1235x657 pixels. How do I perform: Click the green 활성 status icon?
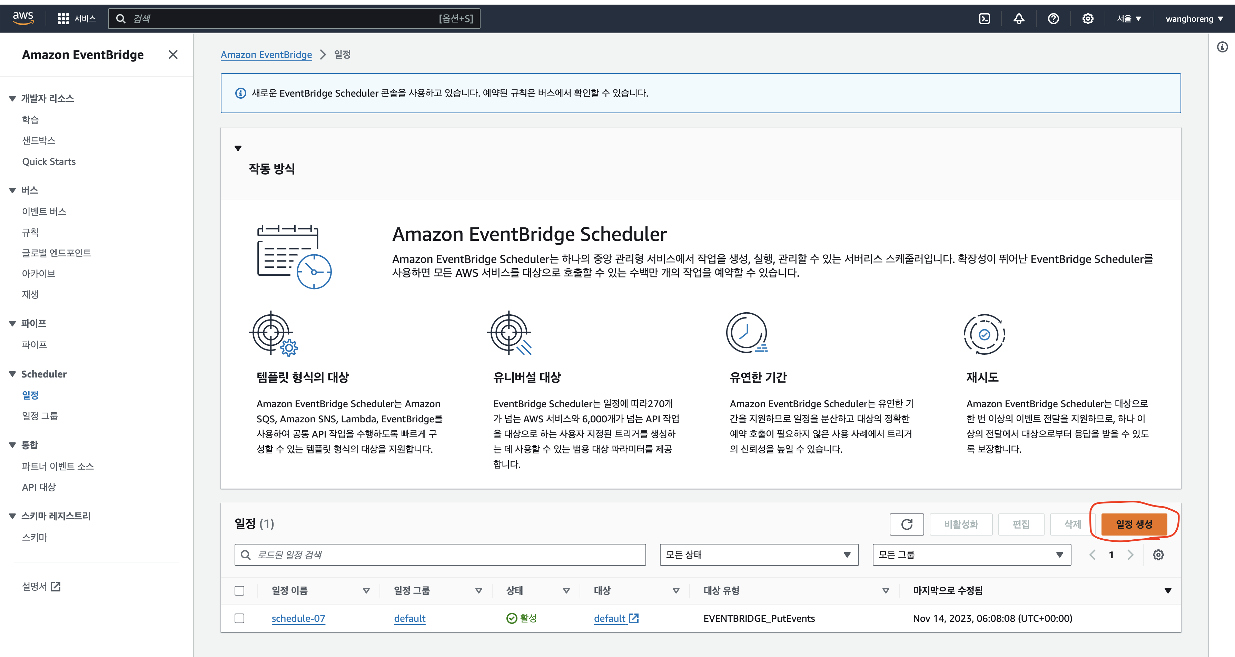(x=512, y=618)
